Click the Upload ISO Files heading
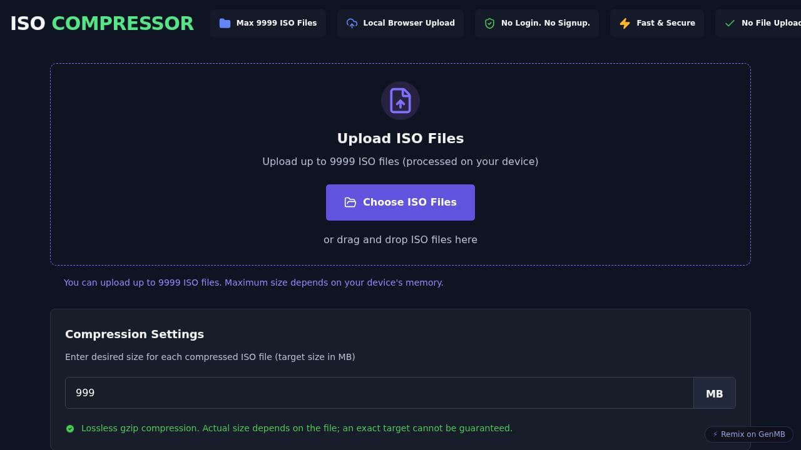Image resolution: width=801 pixels, height=450 pixels. tap(400, 138)
